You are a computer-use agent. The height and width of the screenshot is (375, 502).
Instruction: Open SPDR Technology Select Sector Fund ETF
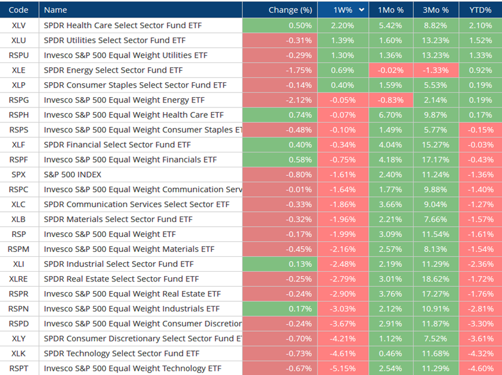[x=122, y=354]
